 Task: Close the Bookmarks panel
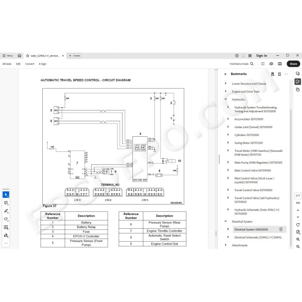click(225, 74)
